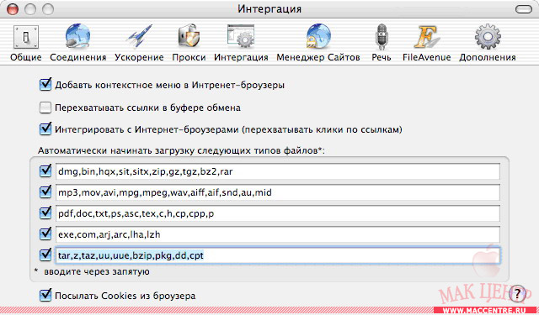Click the exe,com,arj text field

tap(278, 234)
